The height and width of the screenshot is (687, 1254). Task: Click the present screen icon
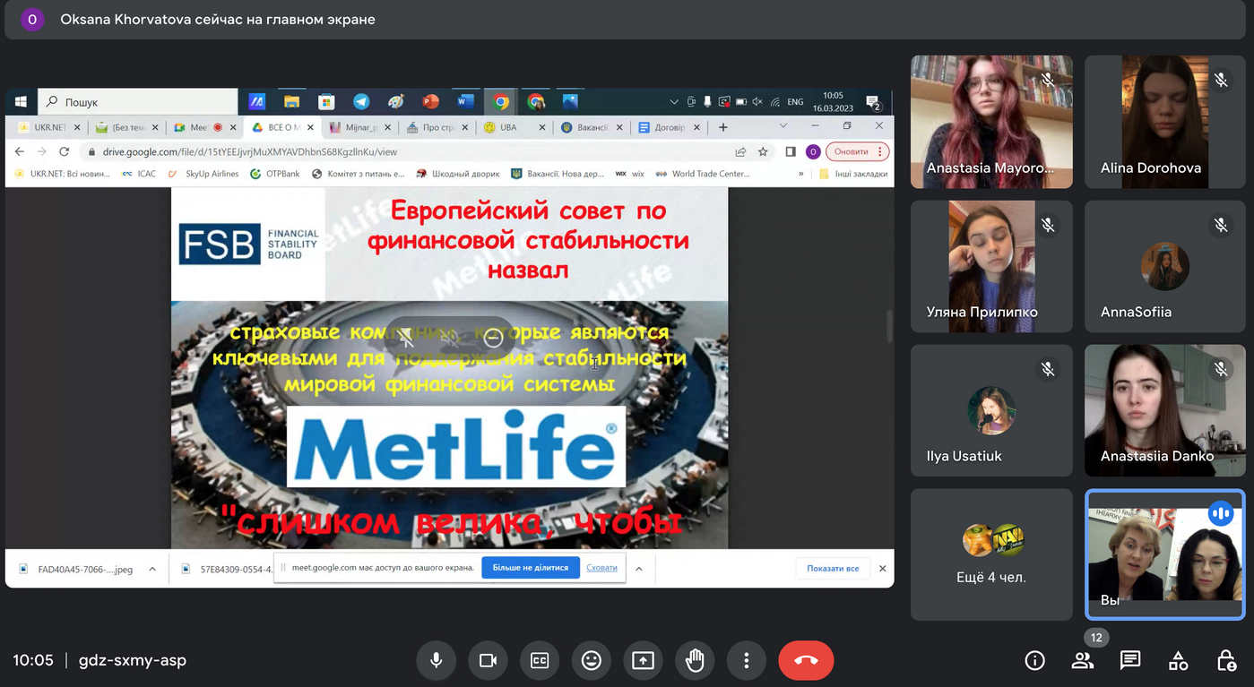(x=643, y=661)
